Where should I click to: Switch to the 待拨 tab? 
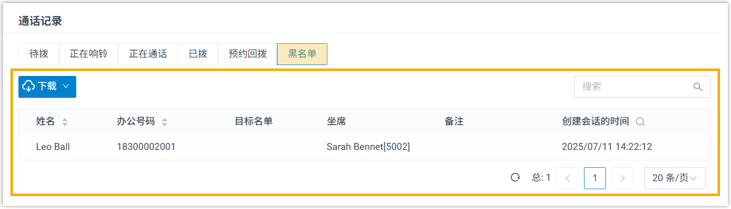click(x=39, y=54)
